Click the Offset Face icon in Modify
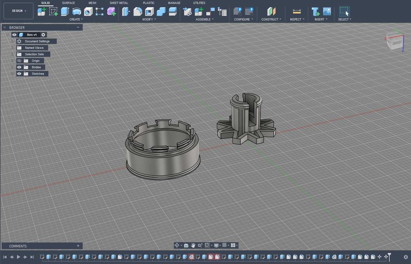 173,11
